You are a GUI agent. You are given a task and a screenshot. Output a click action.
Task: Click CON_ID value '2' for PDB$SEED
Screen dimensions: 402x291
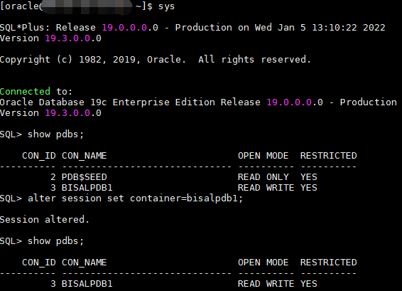pyautogui.click(x=53, y=177)
